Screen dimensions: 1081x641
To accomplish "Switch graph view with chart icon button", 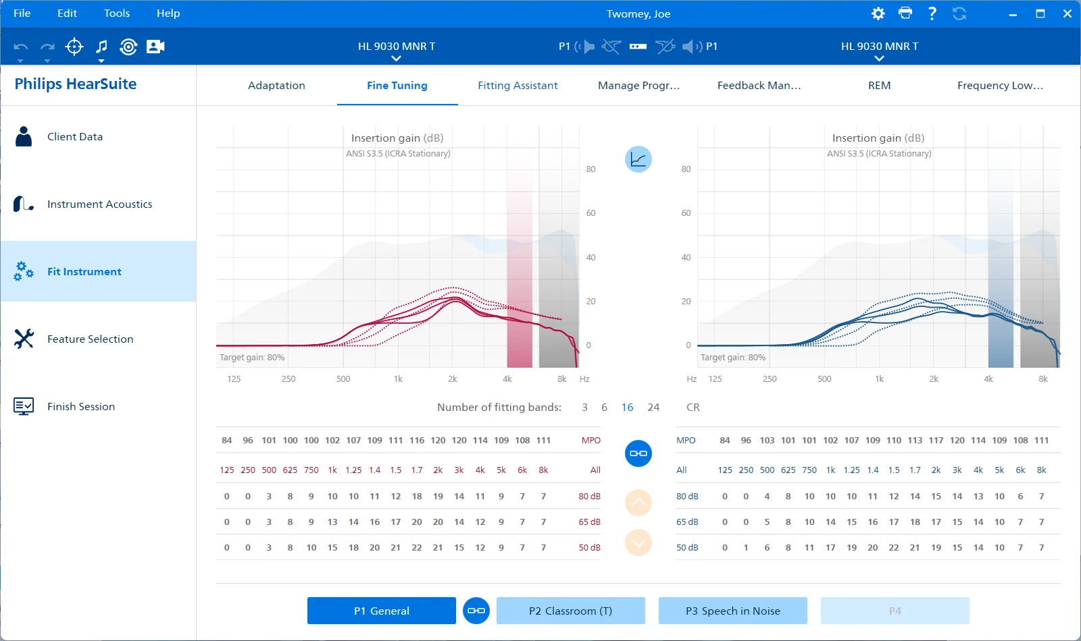I will (x=638, y=159).
